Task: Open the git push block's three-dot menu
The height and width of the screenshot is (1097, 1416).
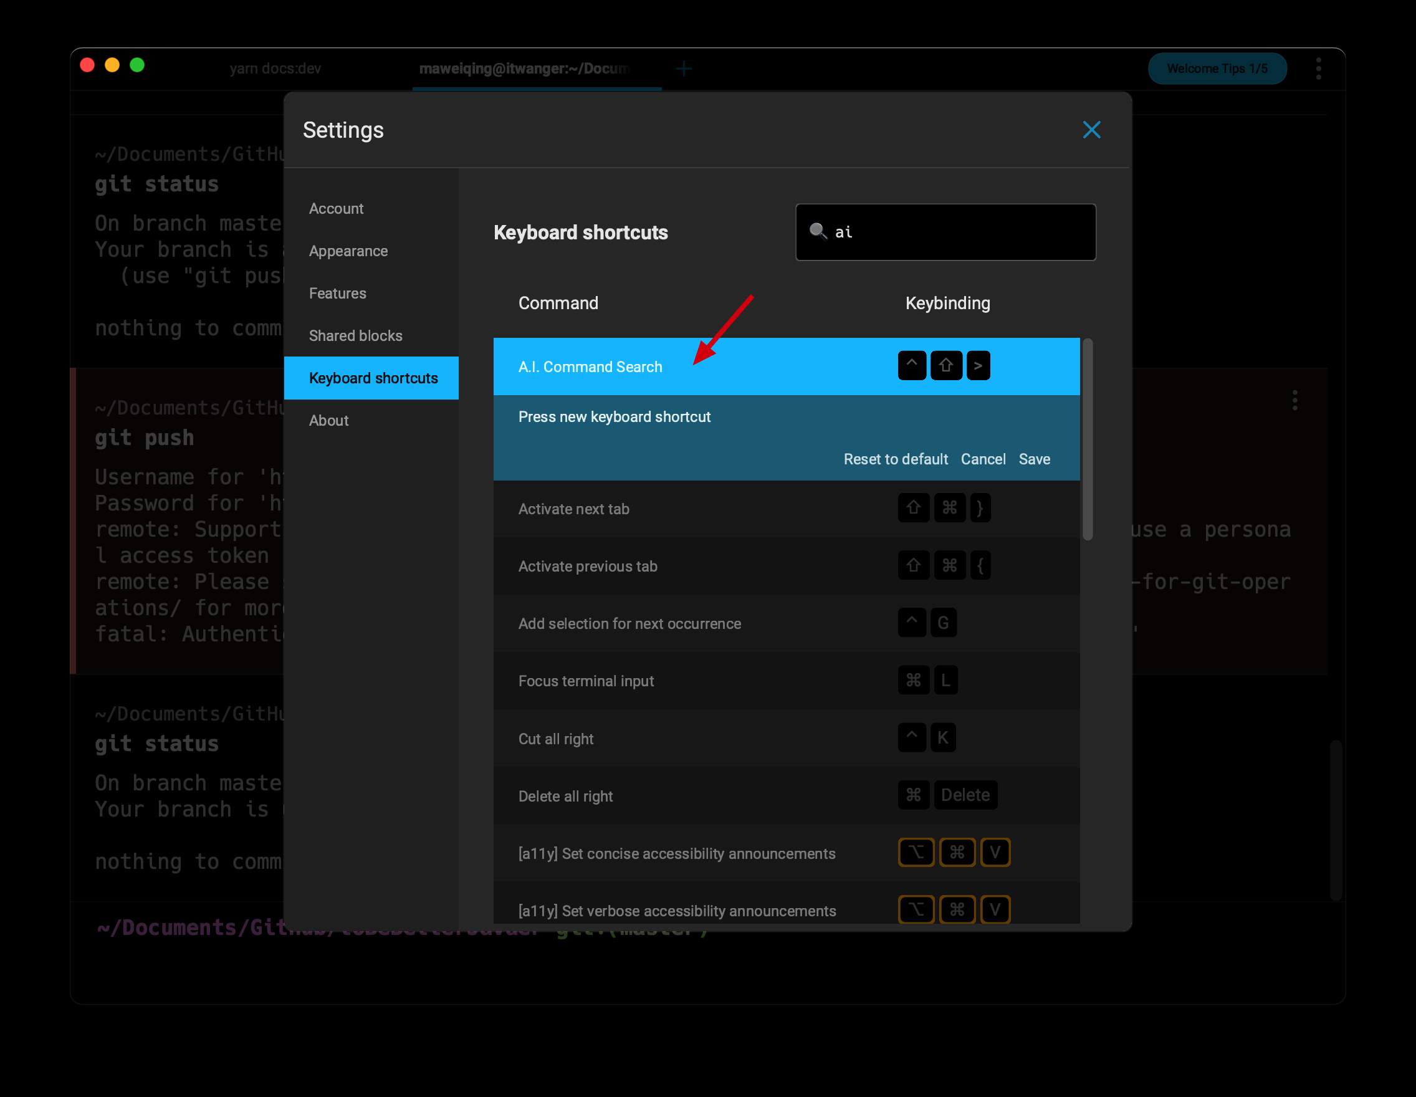Action: [1294, 401]
